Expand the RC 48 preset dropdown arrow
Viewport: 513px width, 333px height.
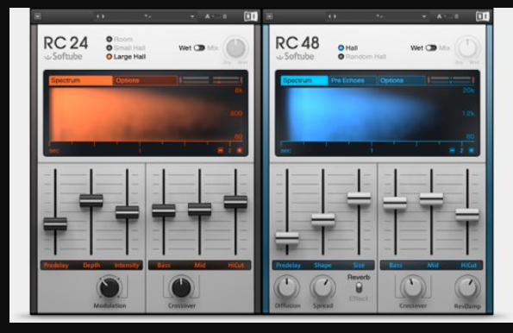click(x=423, y=16)
